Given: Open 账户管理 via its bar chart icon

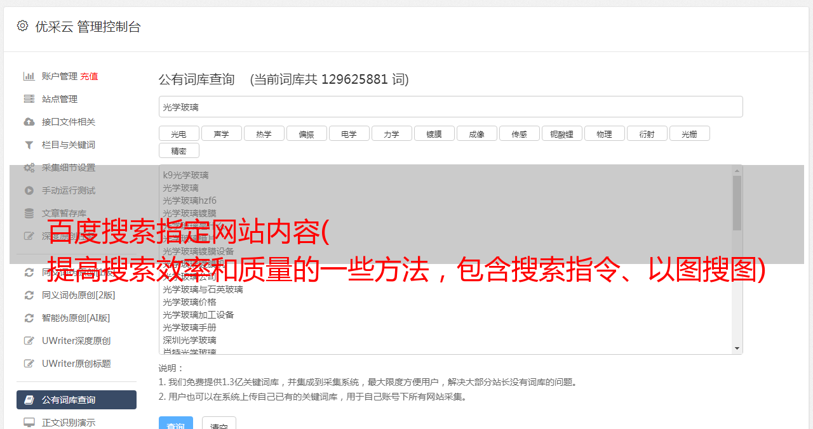Looking at the screenshot, I should pyautogui.click(x=29, y=76).
